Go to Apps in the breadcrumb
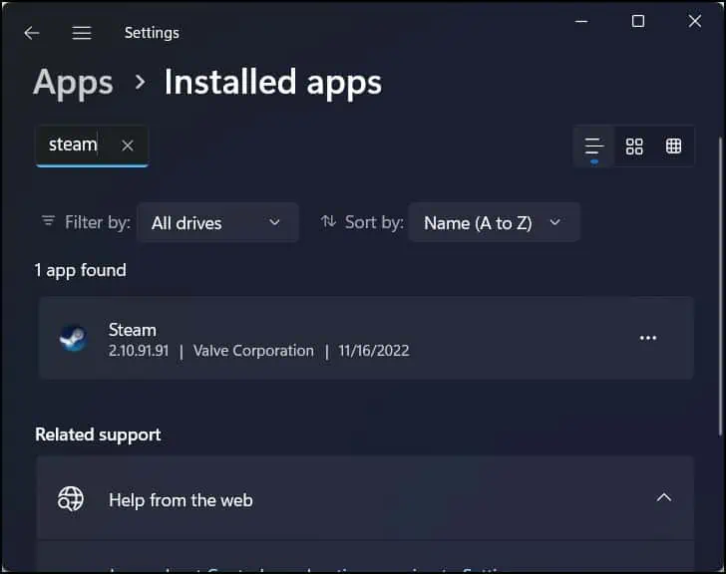Screen dimensions: 726x574 71,82
